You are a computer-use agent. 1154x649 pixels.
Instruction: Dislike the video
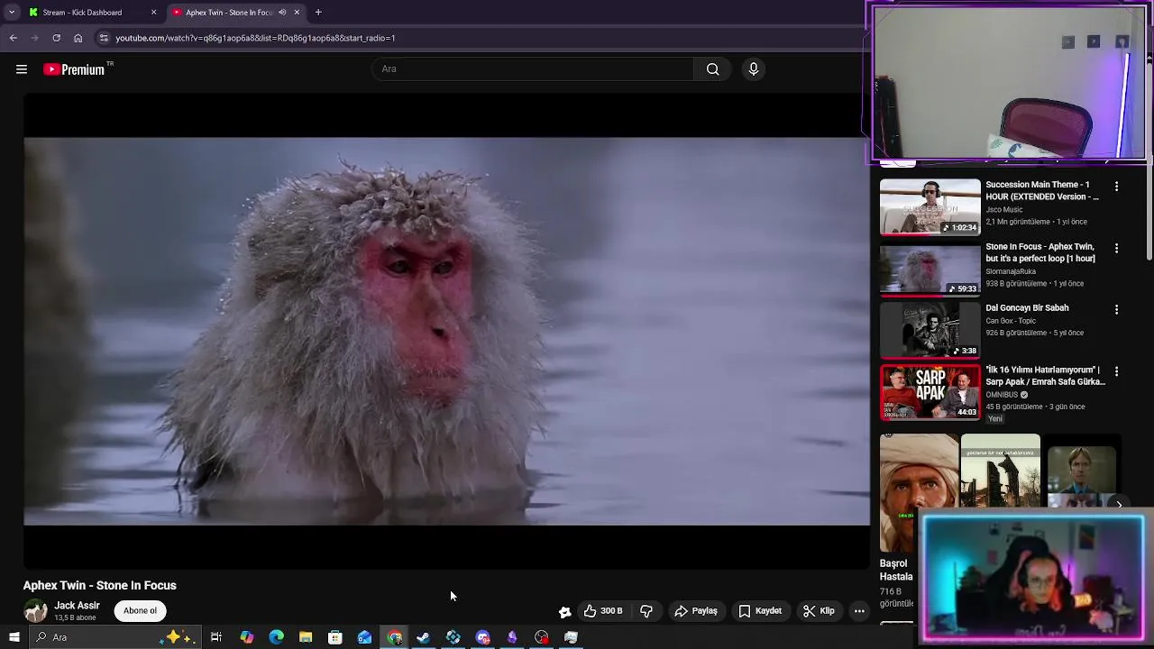pos(646,611)
